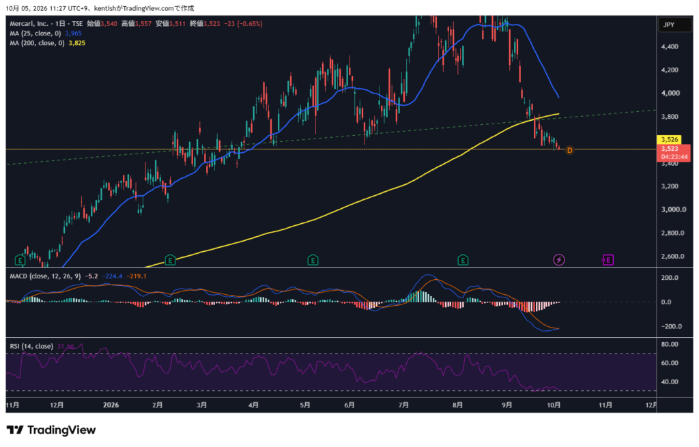Select the MA (200, close, 0) legend
Screen dimensions: 699x447
[37, 43]
